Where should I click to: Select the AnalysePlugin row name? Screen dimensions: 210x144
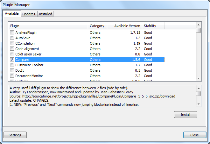[26, 32]
